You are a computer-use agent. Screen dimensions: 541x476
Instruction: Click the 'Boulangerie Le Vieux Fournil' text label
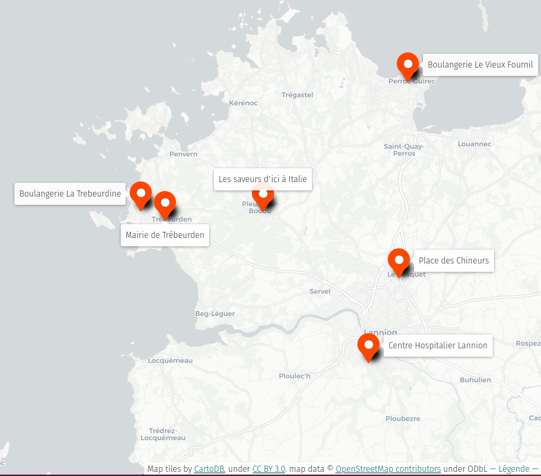pyautogui.click(x=480, y=65)
